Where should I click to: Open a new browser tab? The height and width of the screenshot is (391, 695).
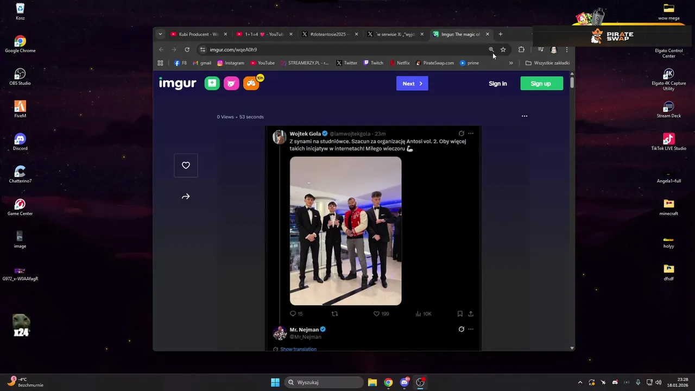tap(501, 34)
